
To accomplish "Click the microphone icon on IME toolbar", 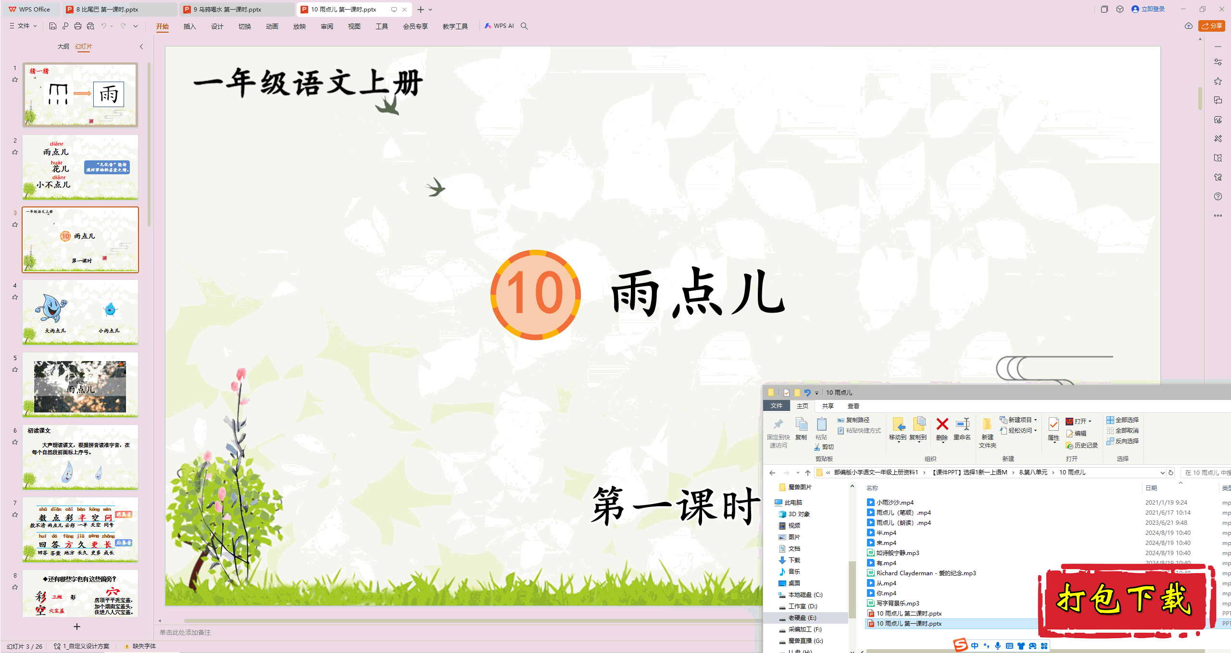I will (x=998, y=646).
